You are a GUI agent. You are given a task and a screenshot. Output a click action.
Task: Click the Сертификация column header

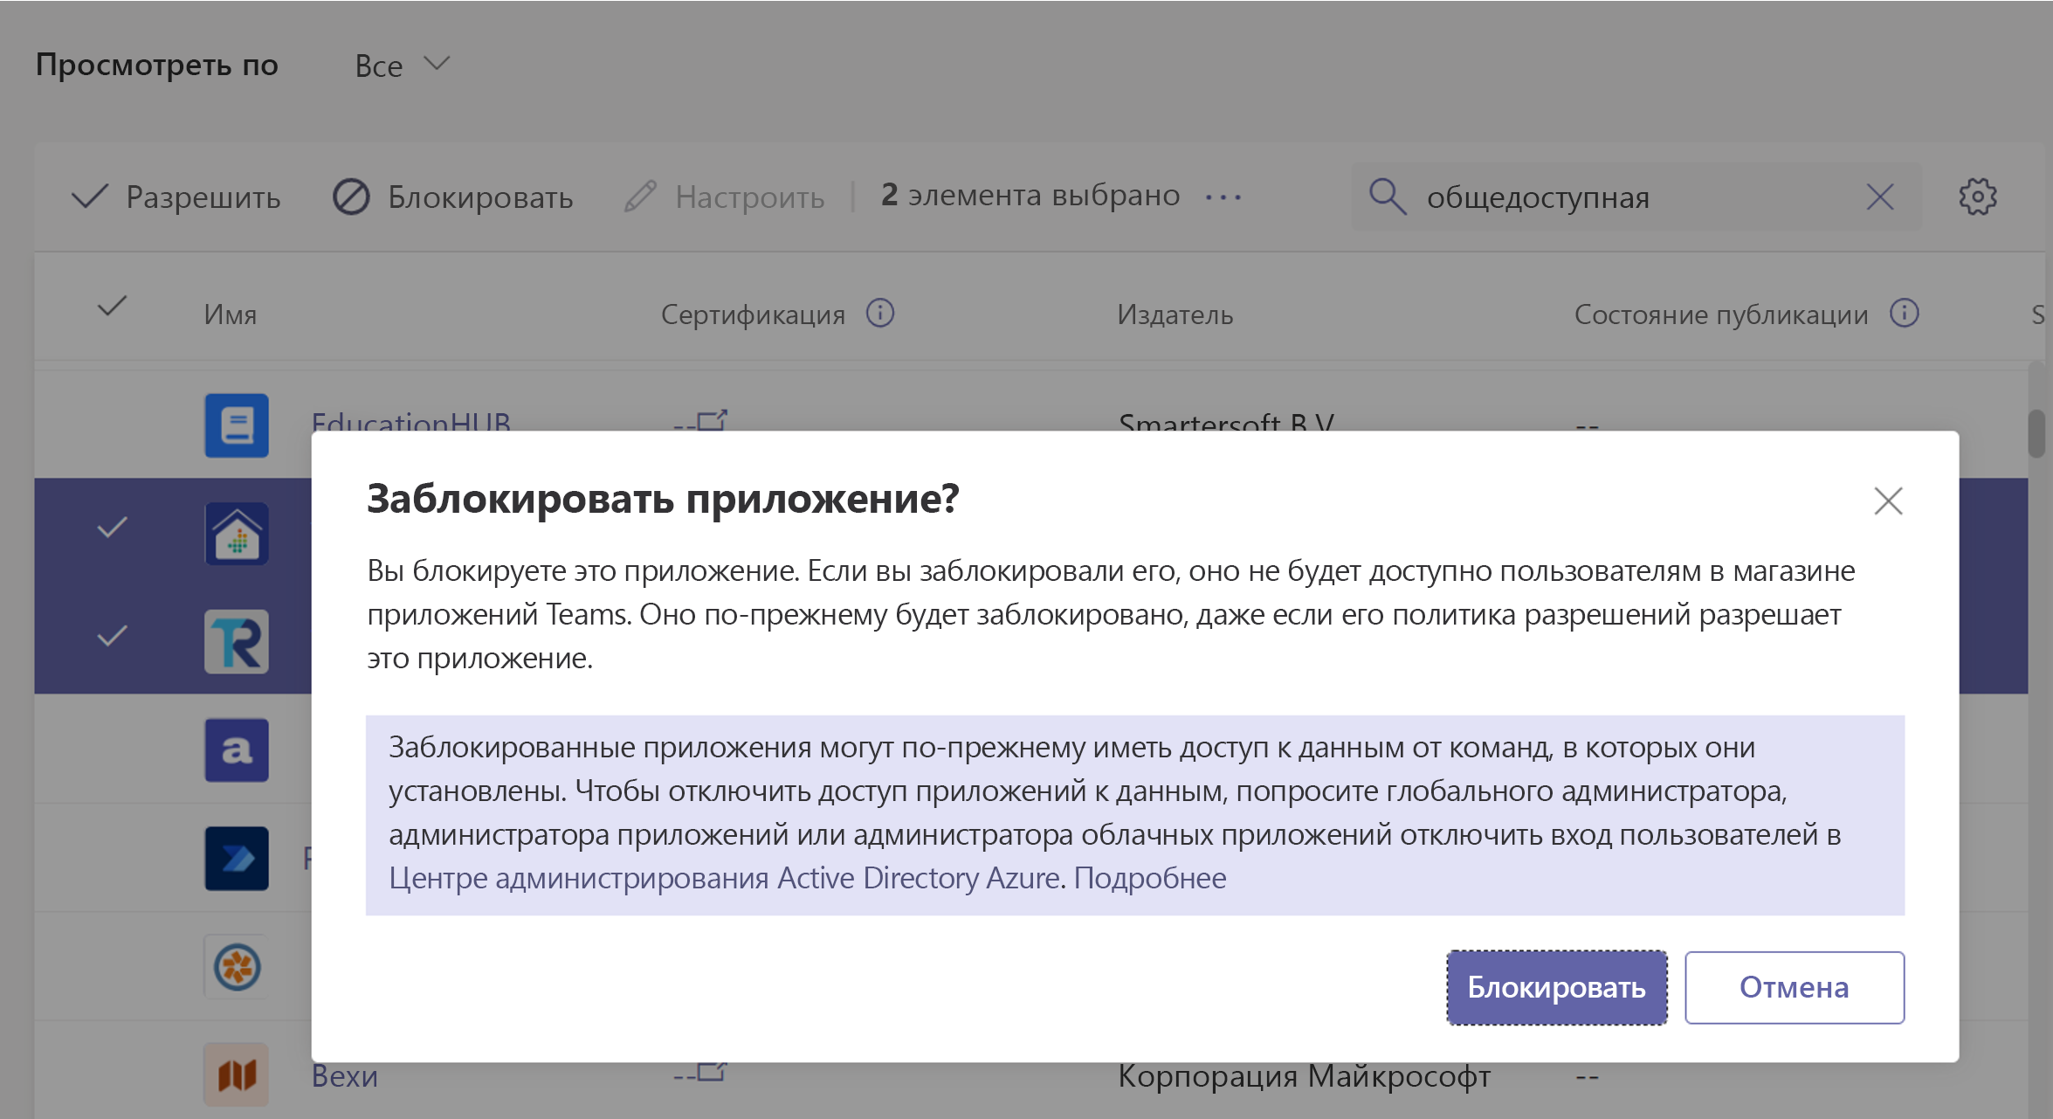(753, 314)
